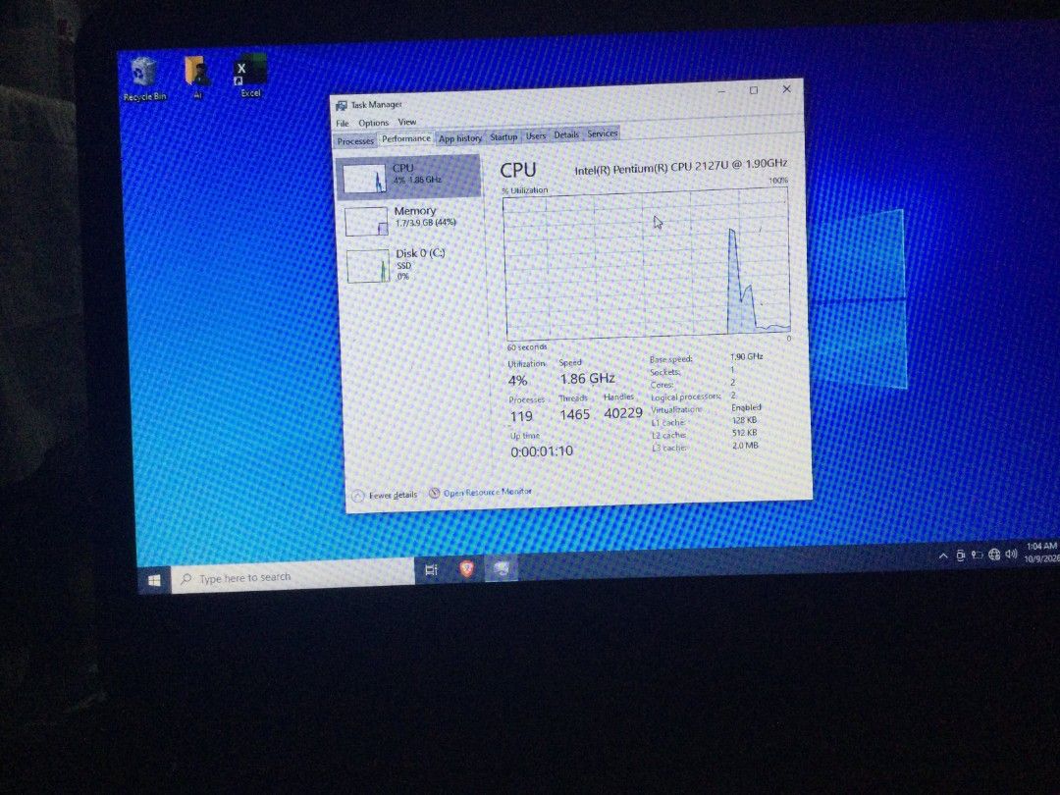Image resolution: width=1060 pixels, height=795 pixels.
Task: Select the Excel shortcut on desktop
Action: pos(249,75)
